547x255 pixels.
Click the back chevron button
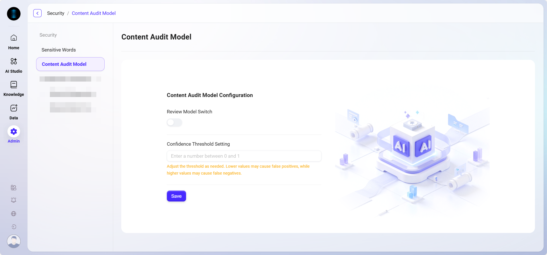(x=37, y=13)
